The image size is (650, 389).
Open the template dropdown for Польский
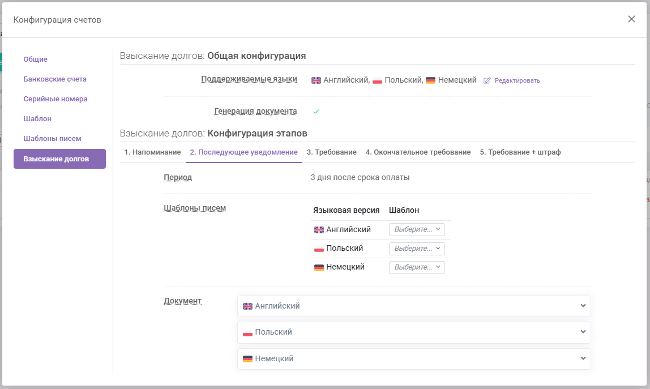[x=417, y=249]
